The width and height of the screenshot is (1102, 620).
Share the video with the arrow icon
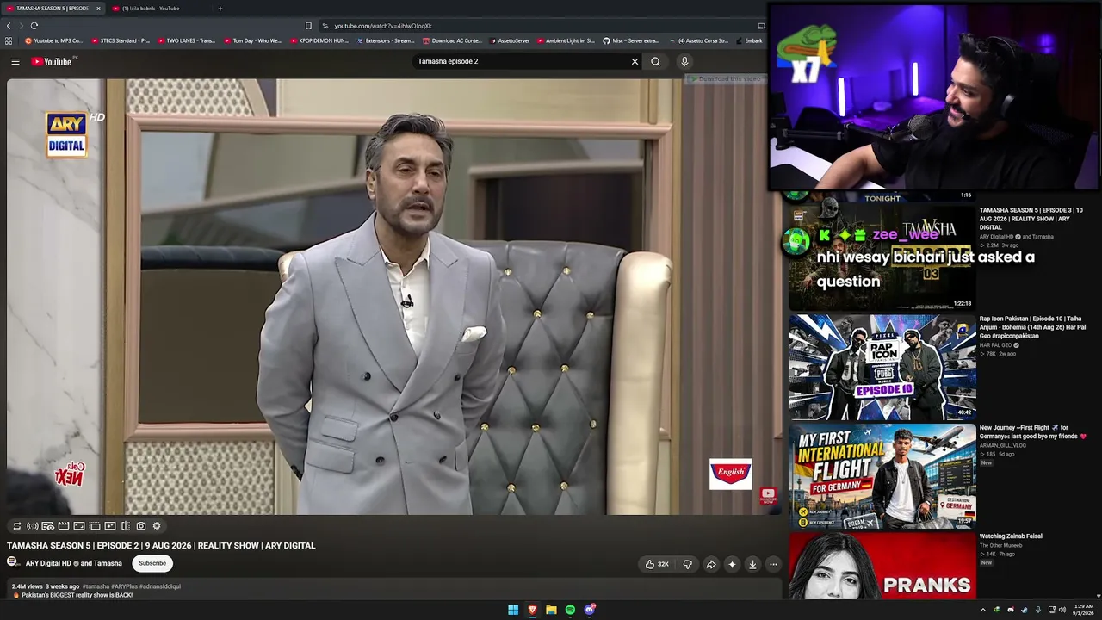(x=711, y=564)
